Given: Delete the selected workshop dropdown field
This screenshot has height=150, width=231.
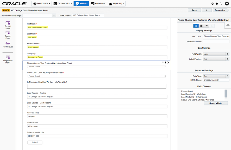Looking at the screenshot, I should click(x=168, y=63).
